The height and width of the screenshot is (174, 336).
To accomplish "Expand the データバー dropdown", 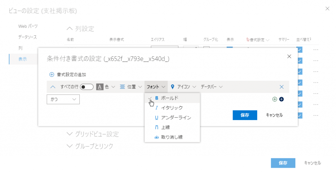I will [x=212, y=87].
